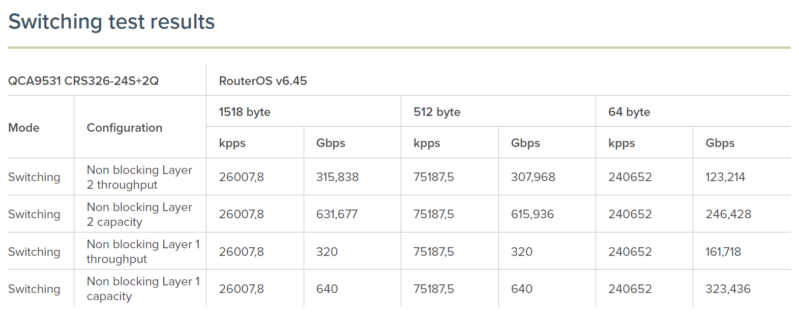Screen dimensions: 799x322
Task: Click the 123,214 Gbps value
Action: pyautogui.click(x=725, y=177)
